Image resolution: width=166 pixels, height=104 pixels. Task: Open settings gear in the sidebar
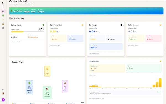tap(3, 28)
